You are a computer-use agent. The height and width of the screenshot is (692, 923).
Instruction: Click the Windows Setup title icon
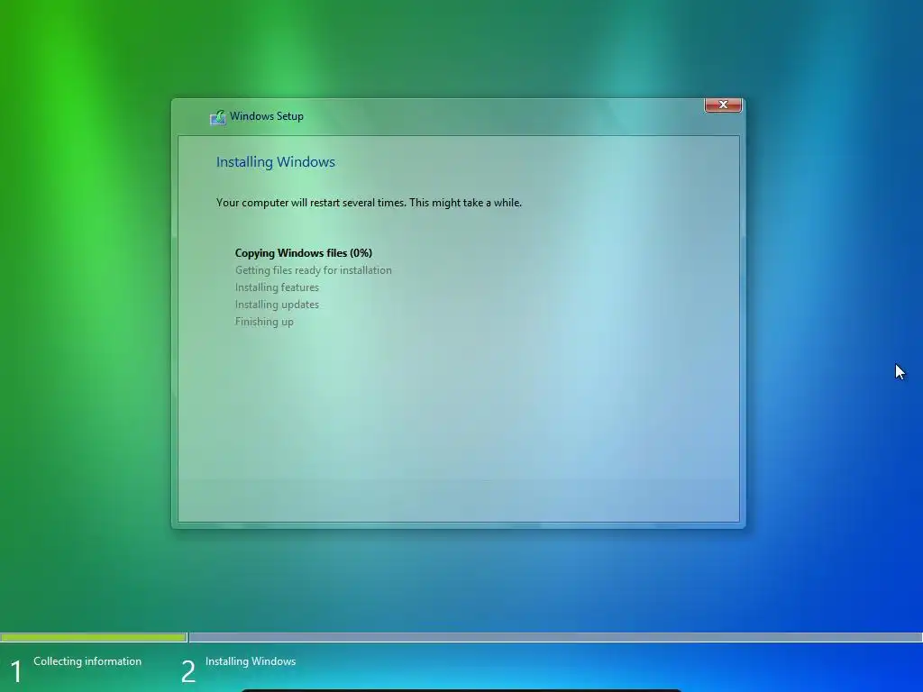tap(218, 117)
